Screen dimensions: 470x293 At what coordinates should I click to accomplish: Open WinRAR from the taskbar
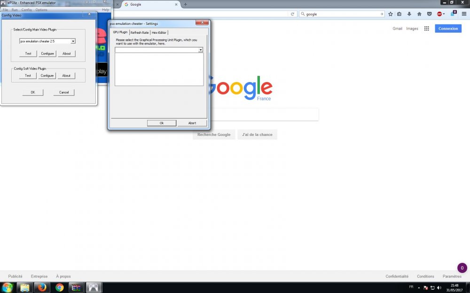pyautogui.click(x=76, y=287)
